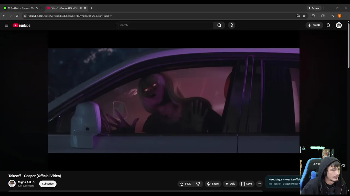Start voice search with microphone icon
The image size is (350, 196).
[232, 25]
